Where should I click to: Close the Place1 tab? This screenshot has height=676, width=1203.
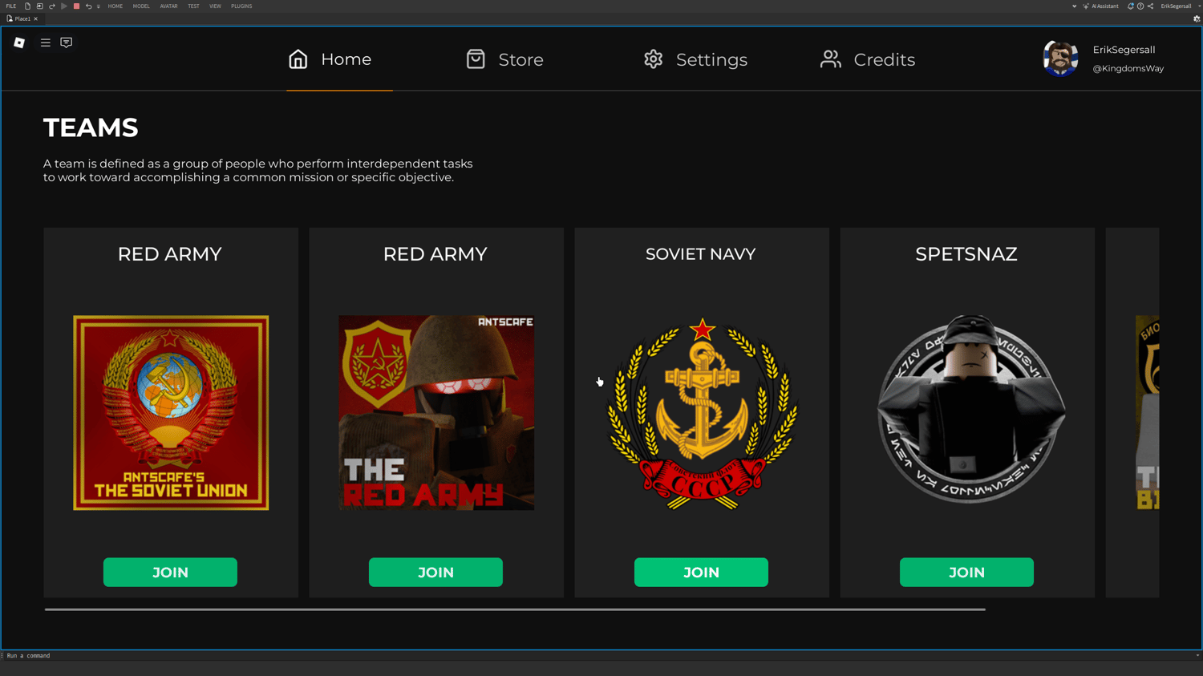coord(35,18)
